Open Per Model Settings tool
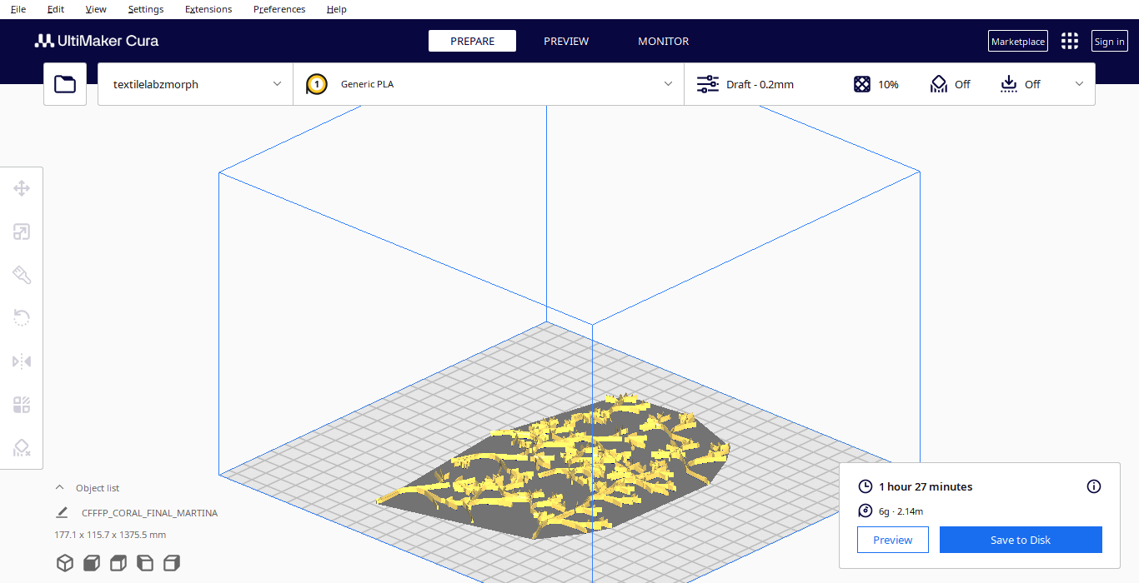The image size is (1139, 583). [x=22, y=405]
